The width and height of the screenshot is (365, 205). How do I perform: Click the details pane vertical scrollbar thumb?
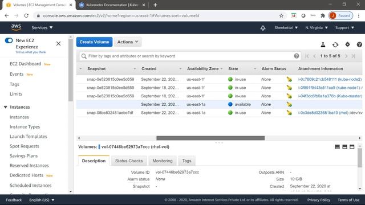pos(360,158)
